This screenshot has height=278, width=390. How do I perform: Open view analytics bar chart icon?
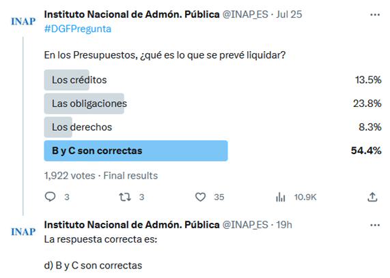(x=281, y=197)
